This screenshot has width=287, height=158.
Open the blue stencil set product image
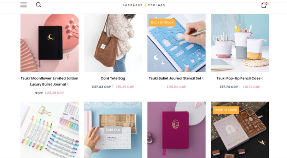coord(176,43)
